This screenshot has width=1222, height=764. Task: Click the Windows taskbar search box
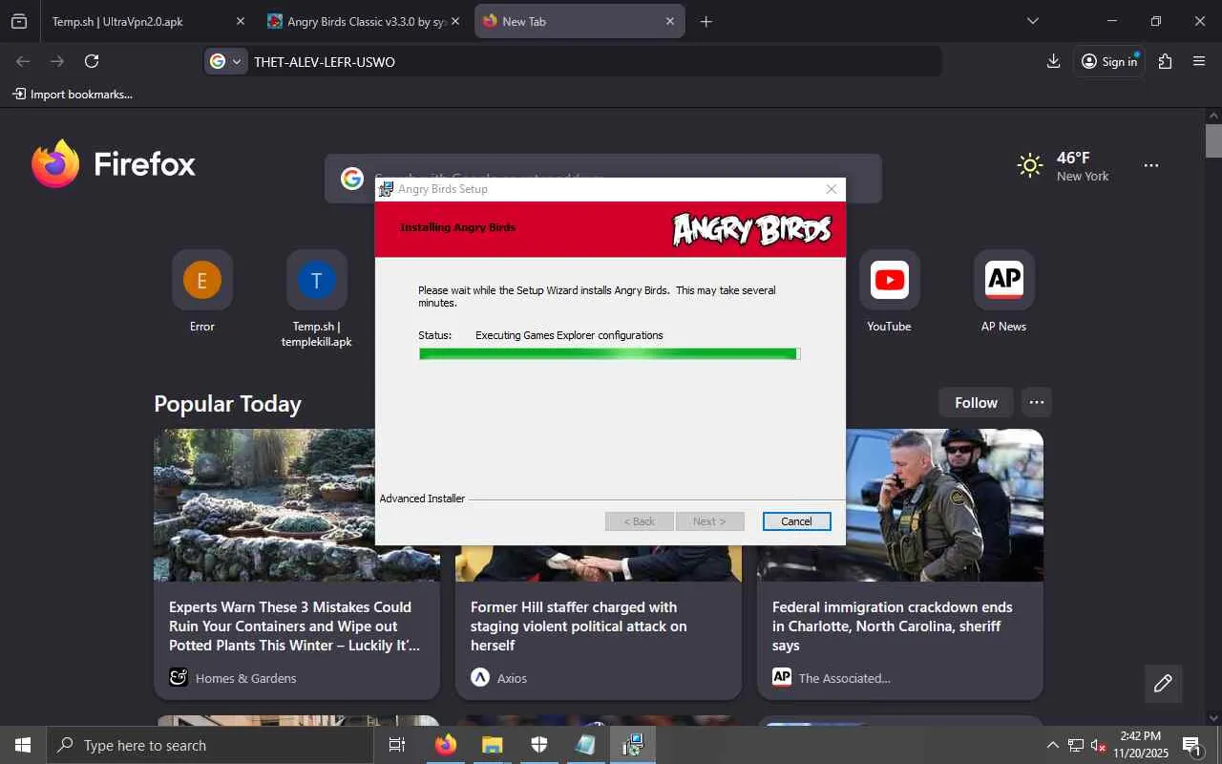210,745
